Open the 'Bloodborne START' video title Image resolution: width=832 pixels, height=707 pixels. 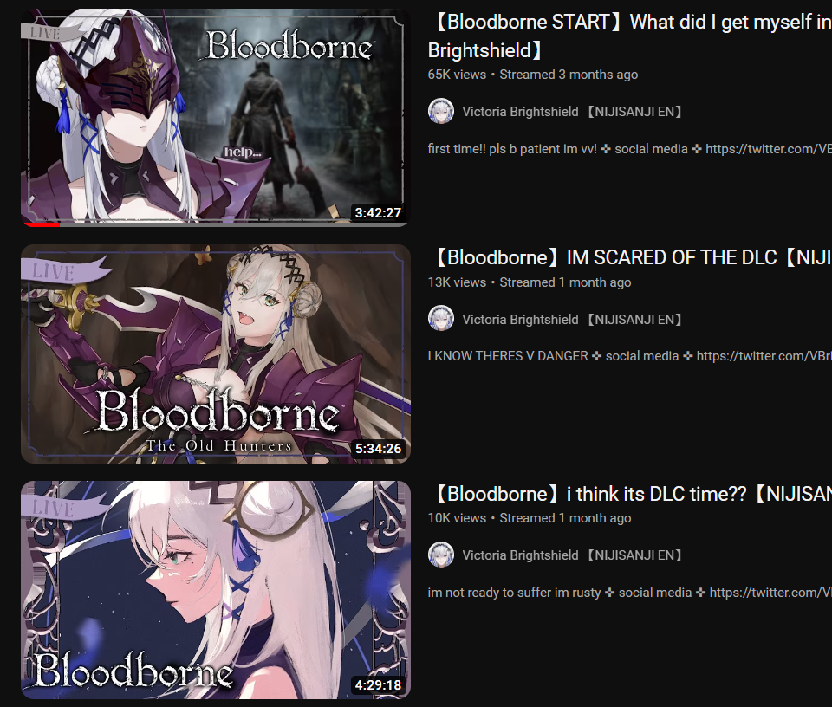tap(629, 36)
